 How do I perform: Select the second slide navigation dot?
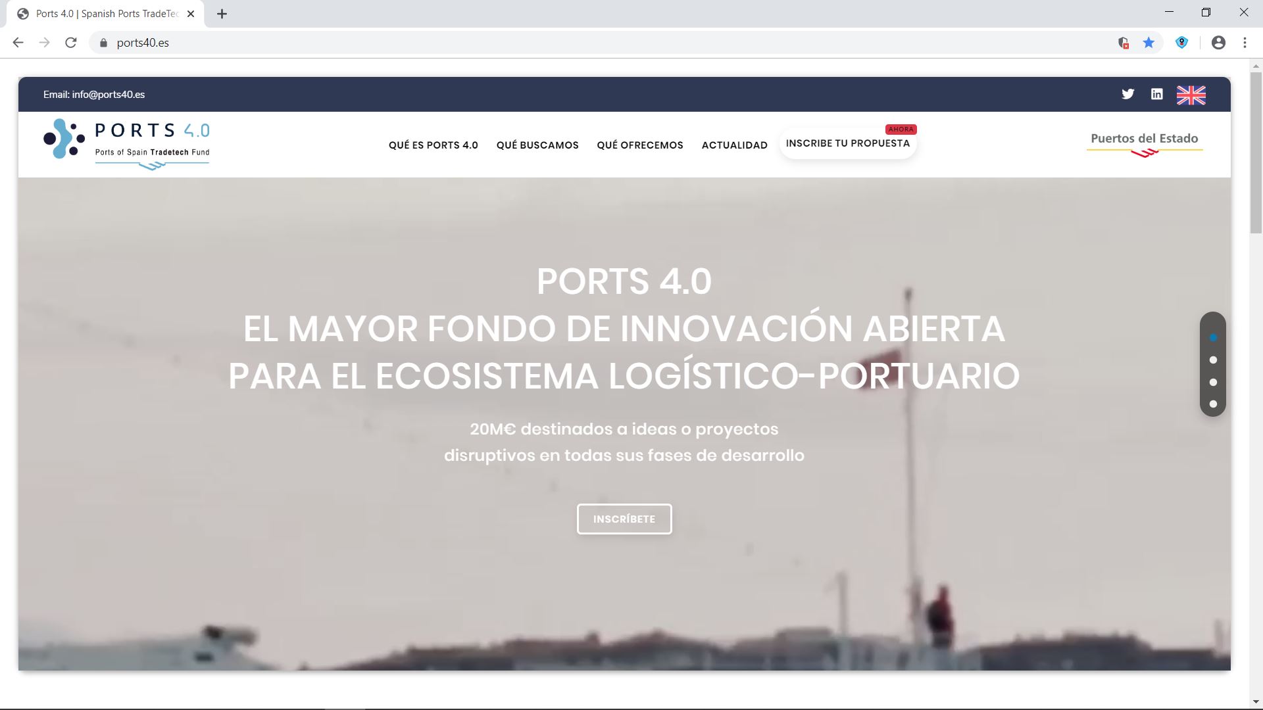tap(1213, 360)
